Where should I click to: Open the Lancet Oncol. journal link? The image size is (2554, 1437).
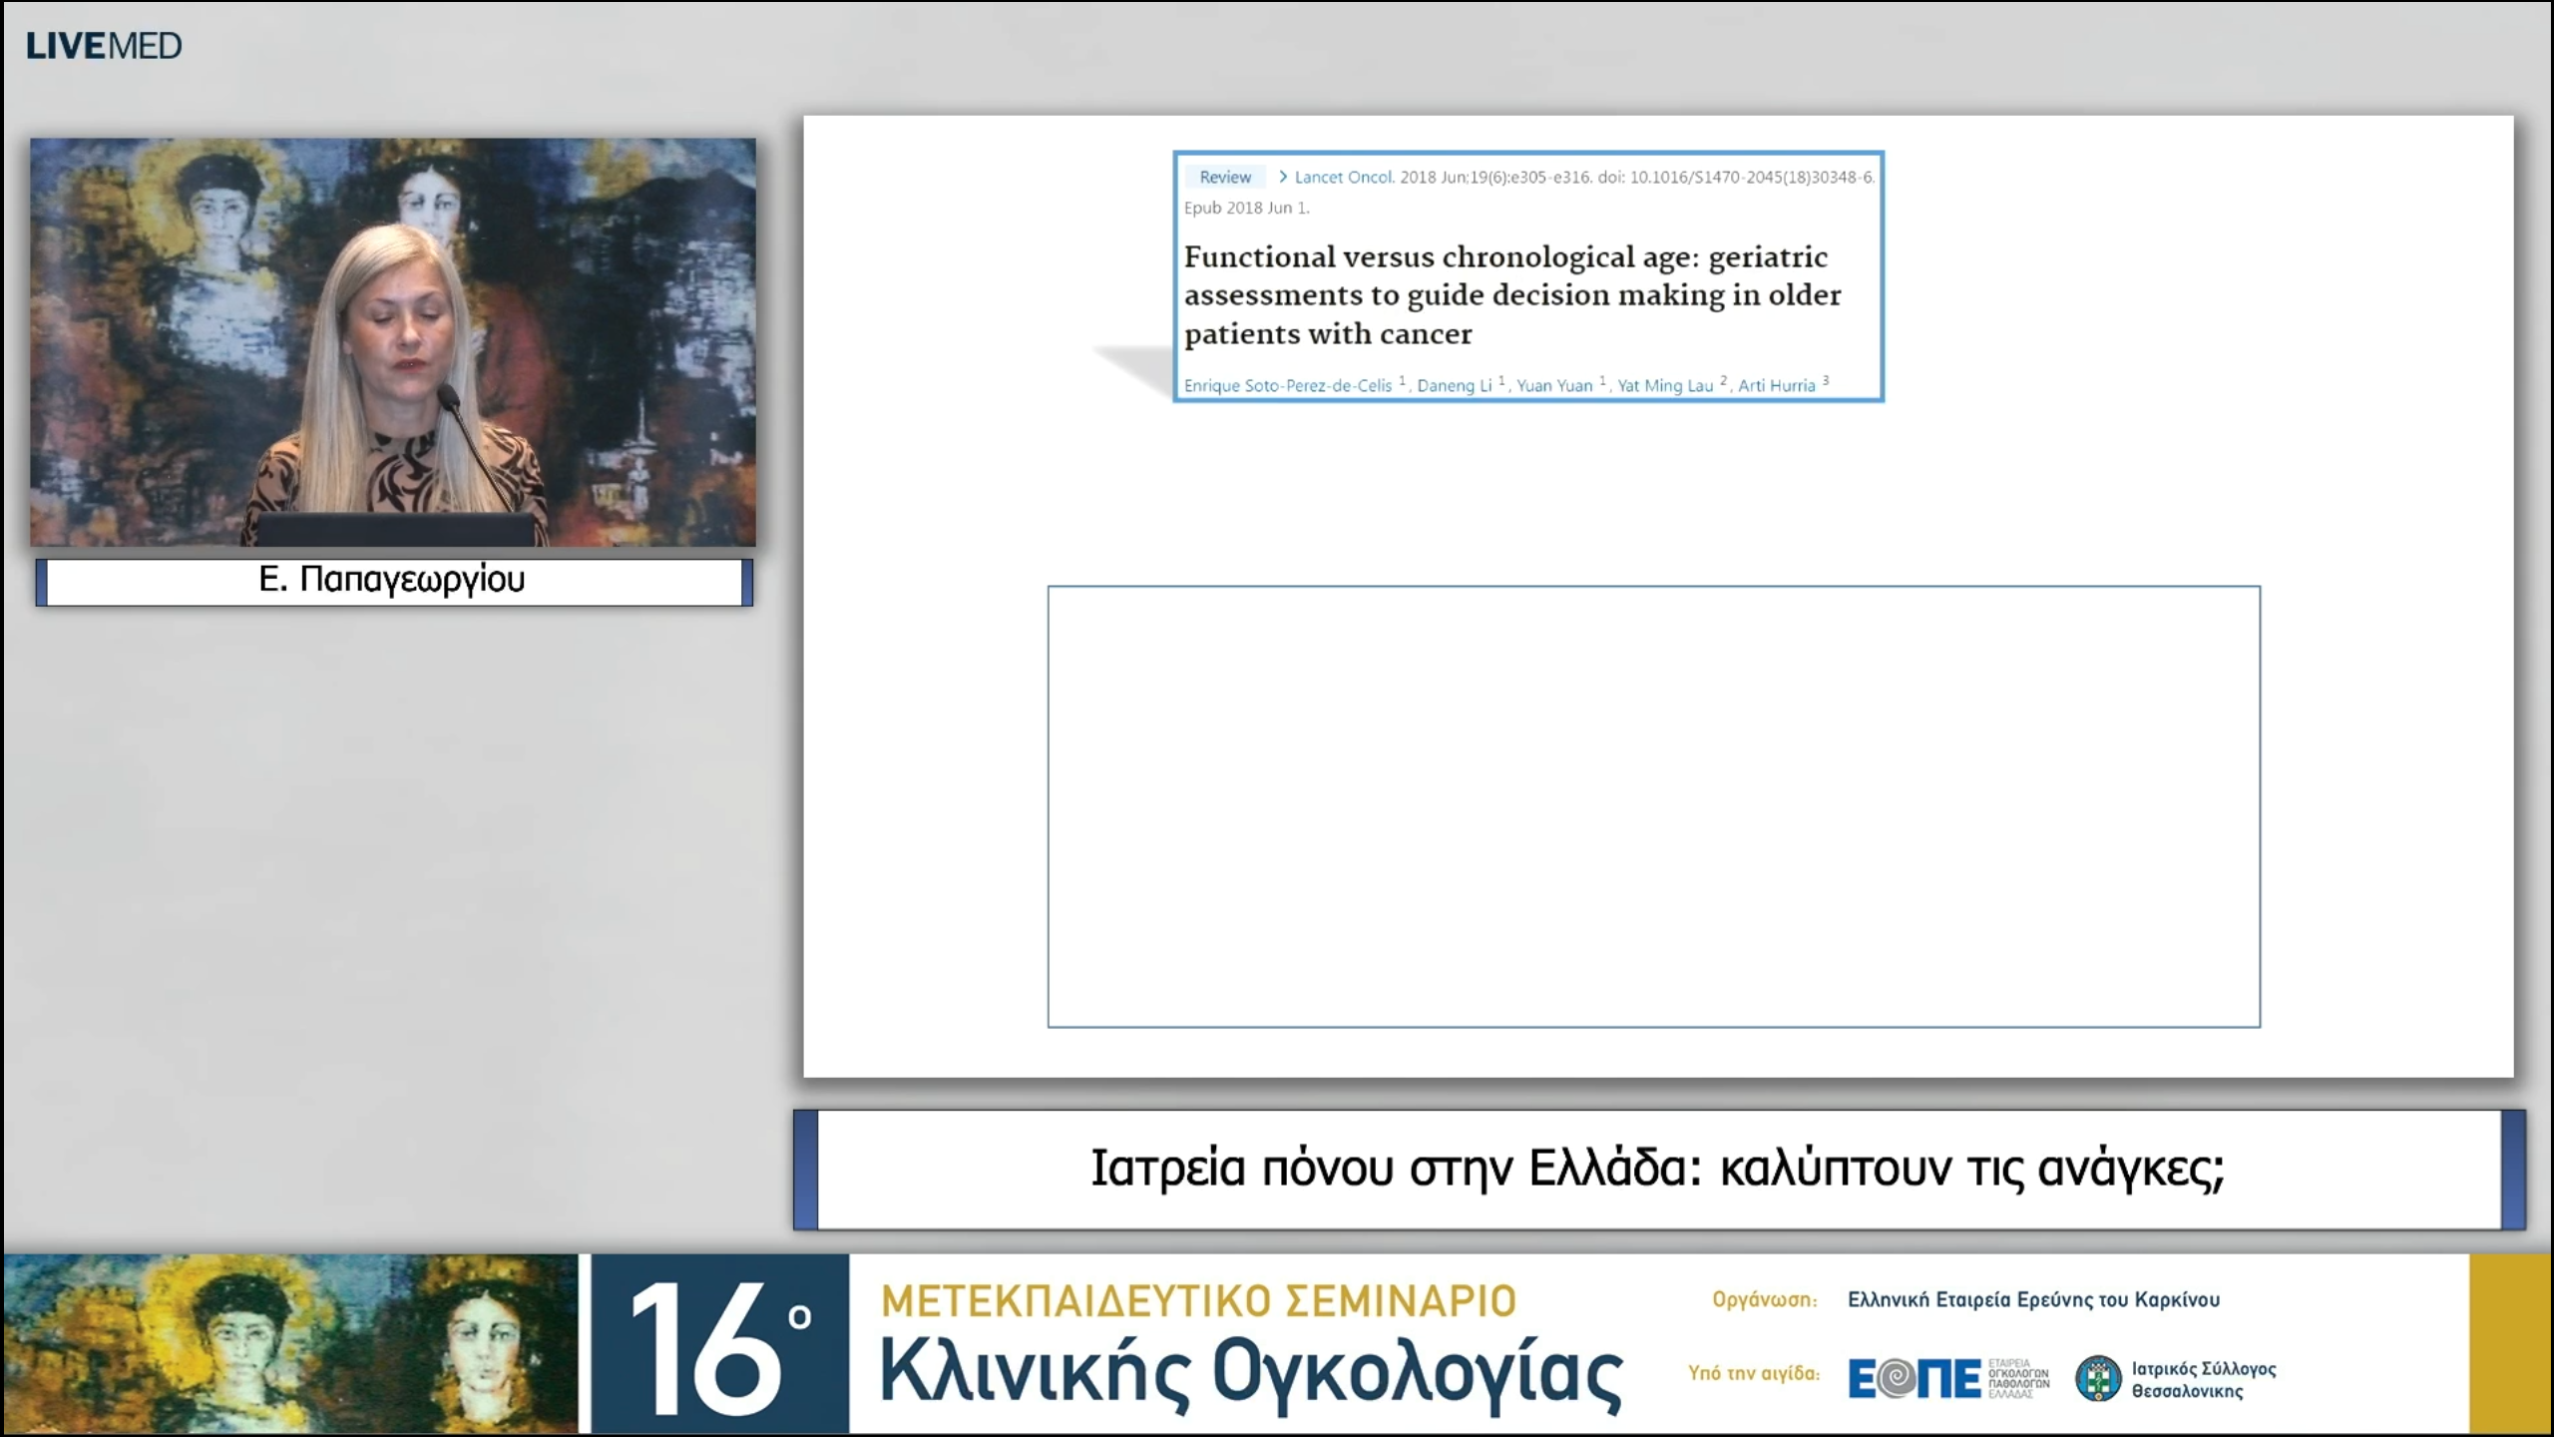pos(1344,177)
